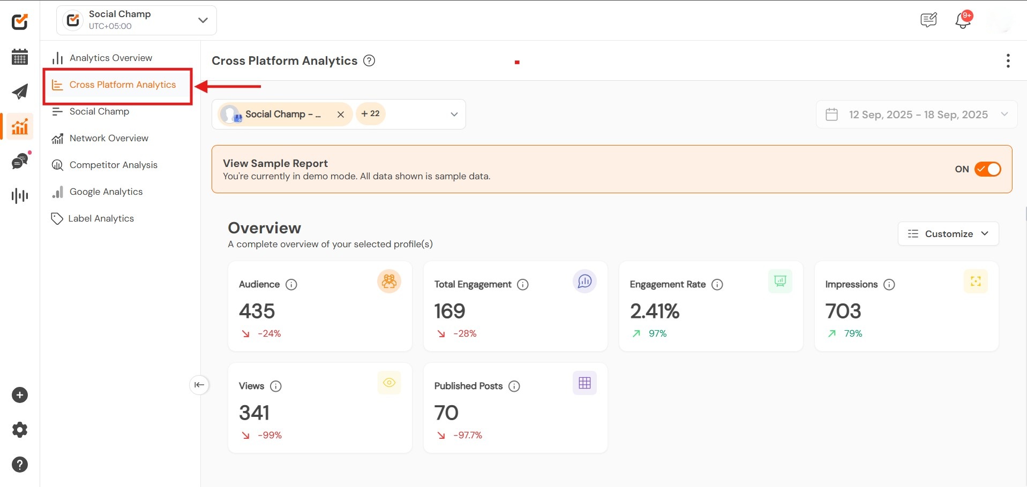Open the Customize dropdown
The image size is (1027, 487).
click(x=948, y=234)
